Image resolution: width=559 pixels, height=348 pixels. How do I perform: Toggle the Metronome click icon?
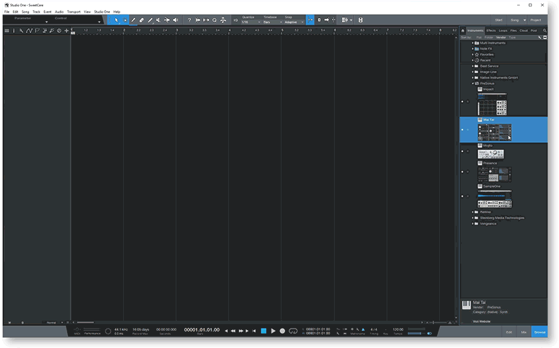(x=363, y=329)
